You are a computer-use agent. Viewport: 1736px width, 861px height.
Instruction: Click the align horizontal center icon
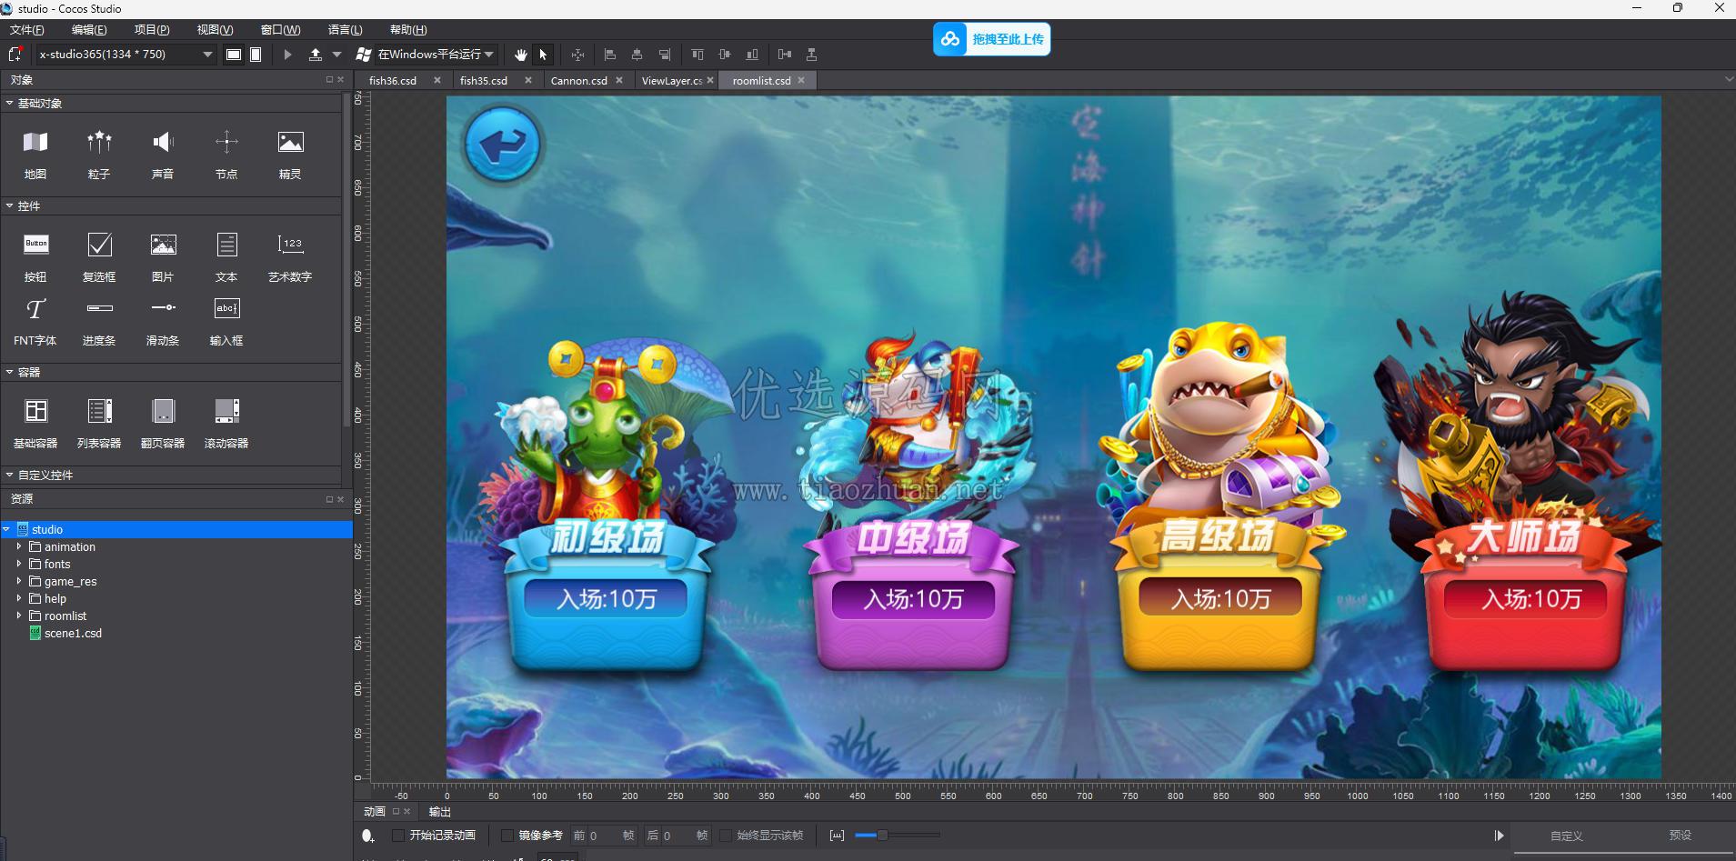(637, 55)
